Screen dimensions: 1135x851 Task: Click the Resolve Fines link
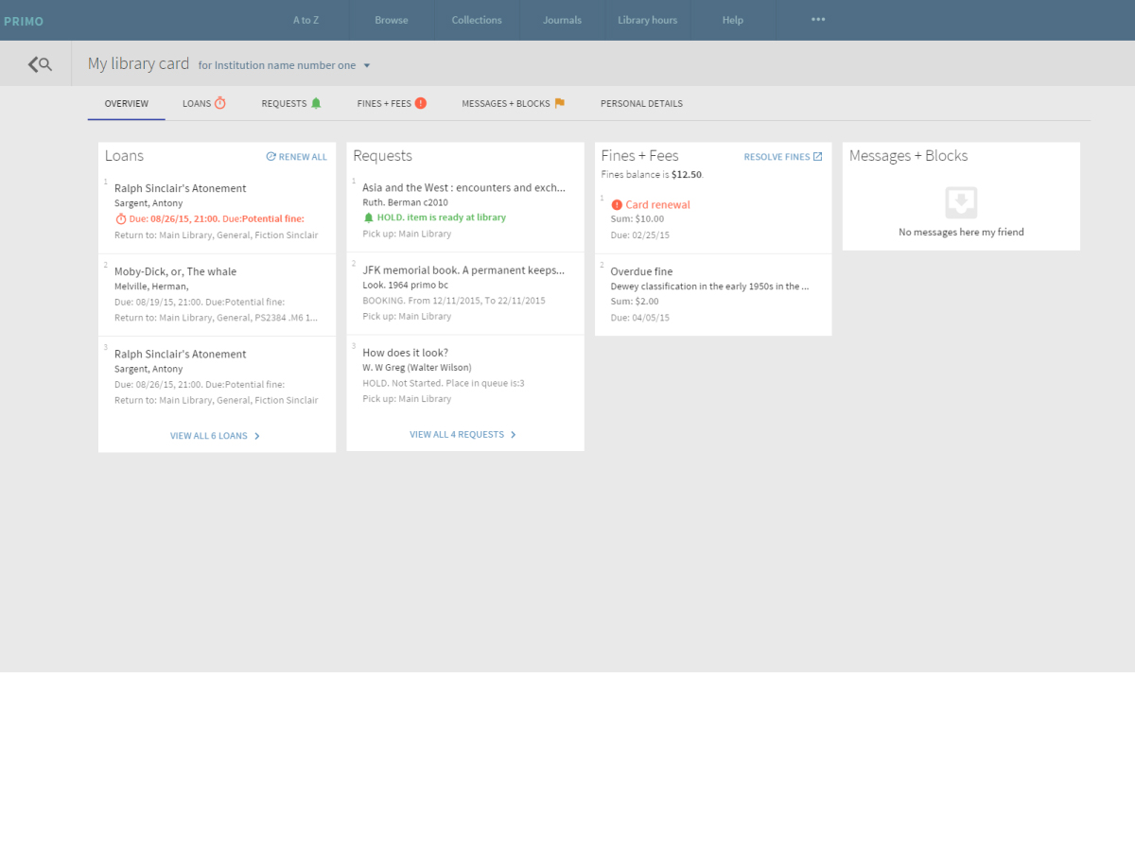click(782, 157)
